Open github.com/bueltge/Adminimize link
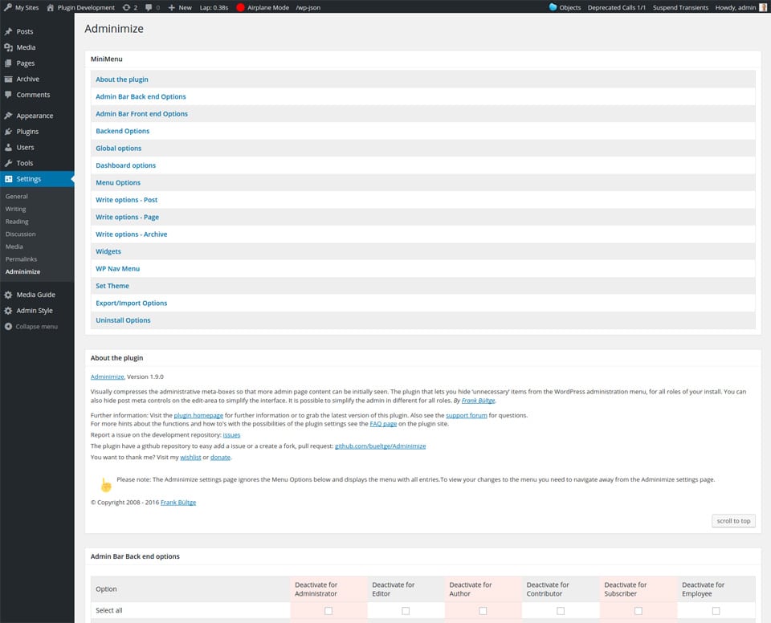Image resolution: width=771 pixels, height=623 pixels. 381,446
